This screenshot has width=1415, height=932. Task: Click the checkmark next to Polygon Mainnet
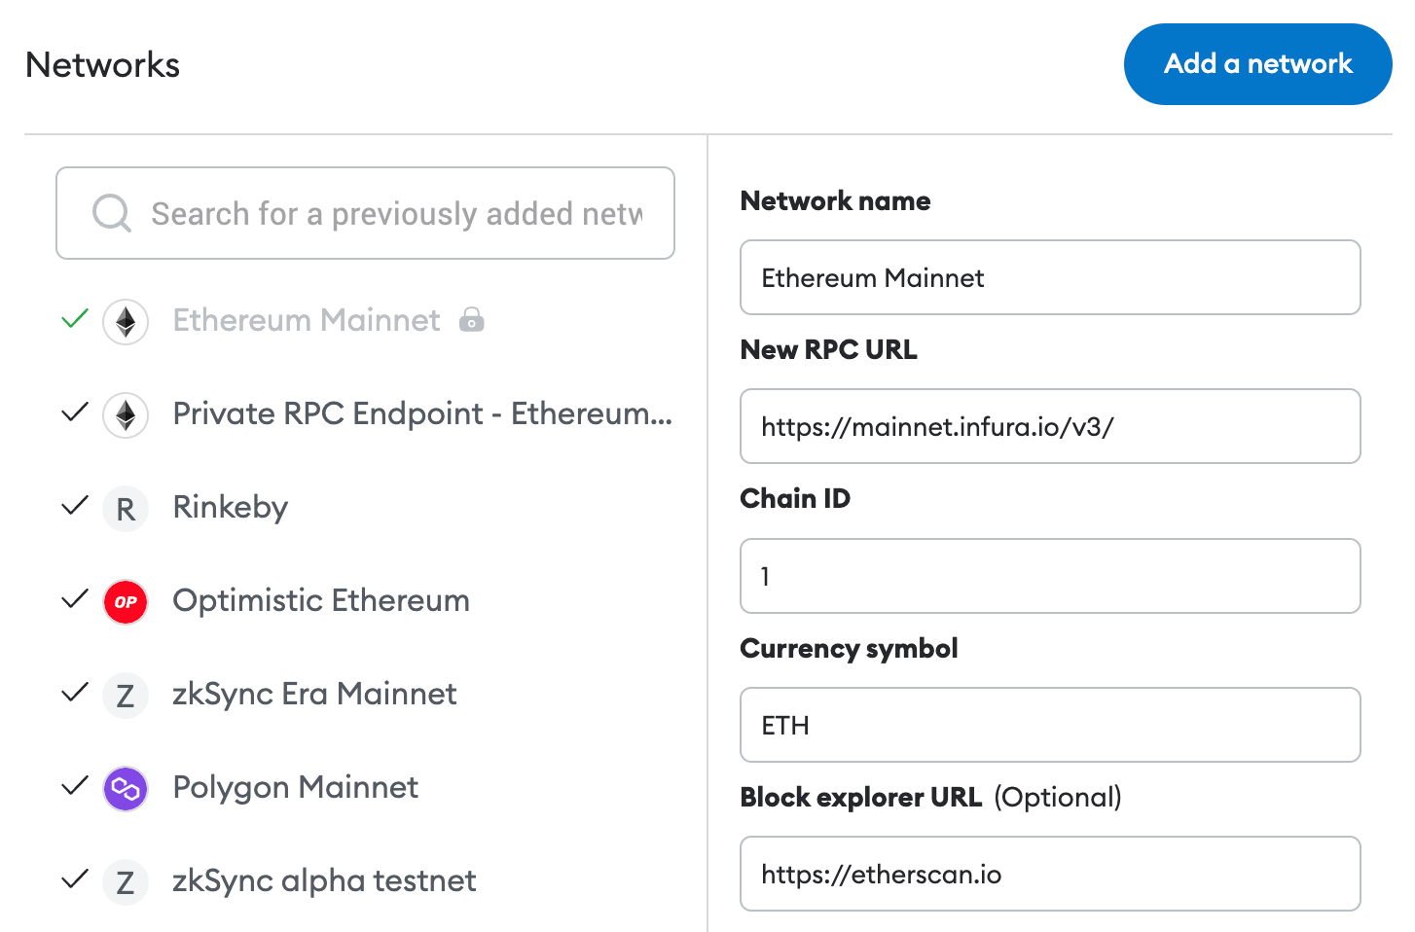click(x=75, y=785)
